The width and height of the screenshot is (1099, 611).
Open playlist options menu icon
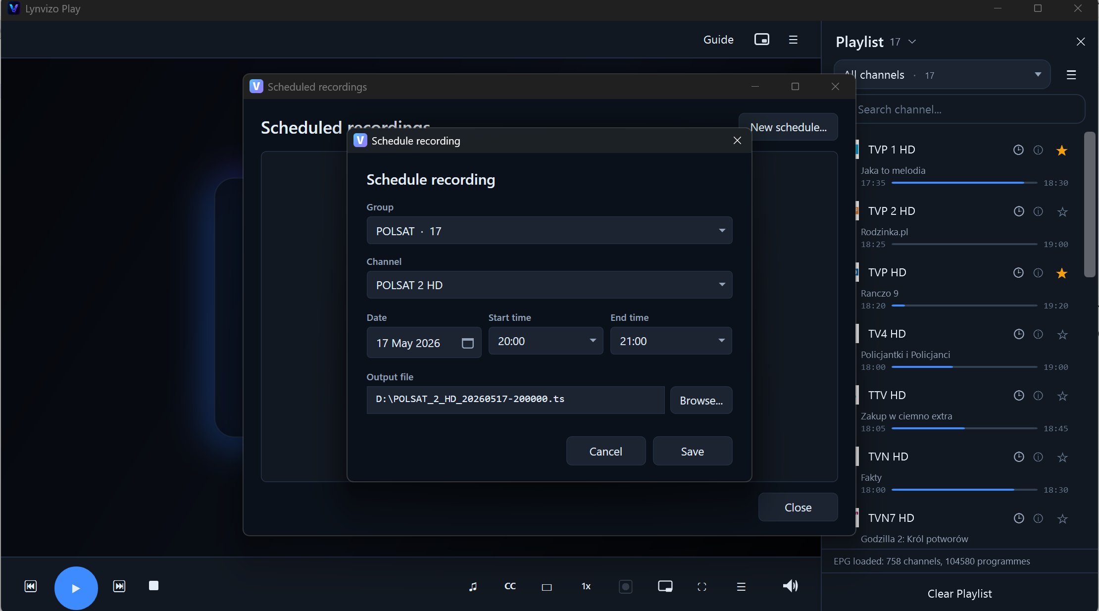tap(1071, 75)
